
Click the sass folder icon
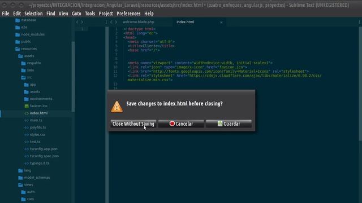click(x=24, y=70)
